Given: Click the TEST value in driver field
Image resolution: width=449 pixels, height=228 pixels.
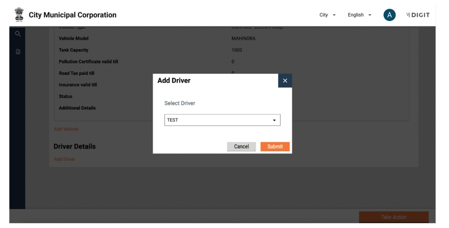Looking at the screenshot, I should pyautogui.click(x=173, y=120).
